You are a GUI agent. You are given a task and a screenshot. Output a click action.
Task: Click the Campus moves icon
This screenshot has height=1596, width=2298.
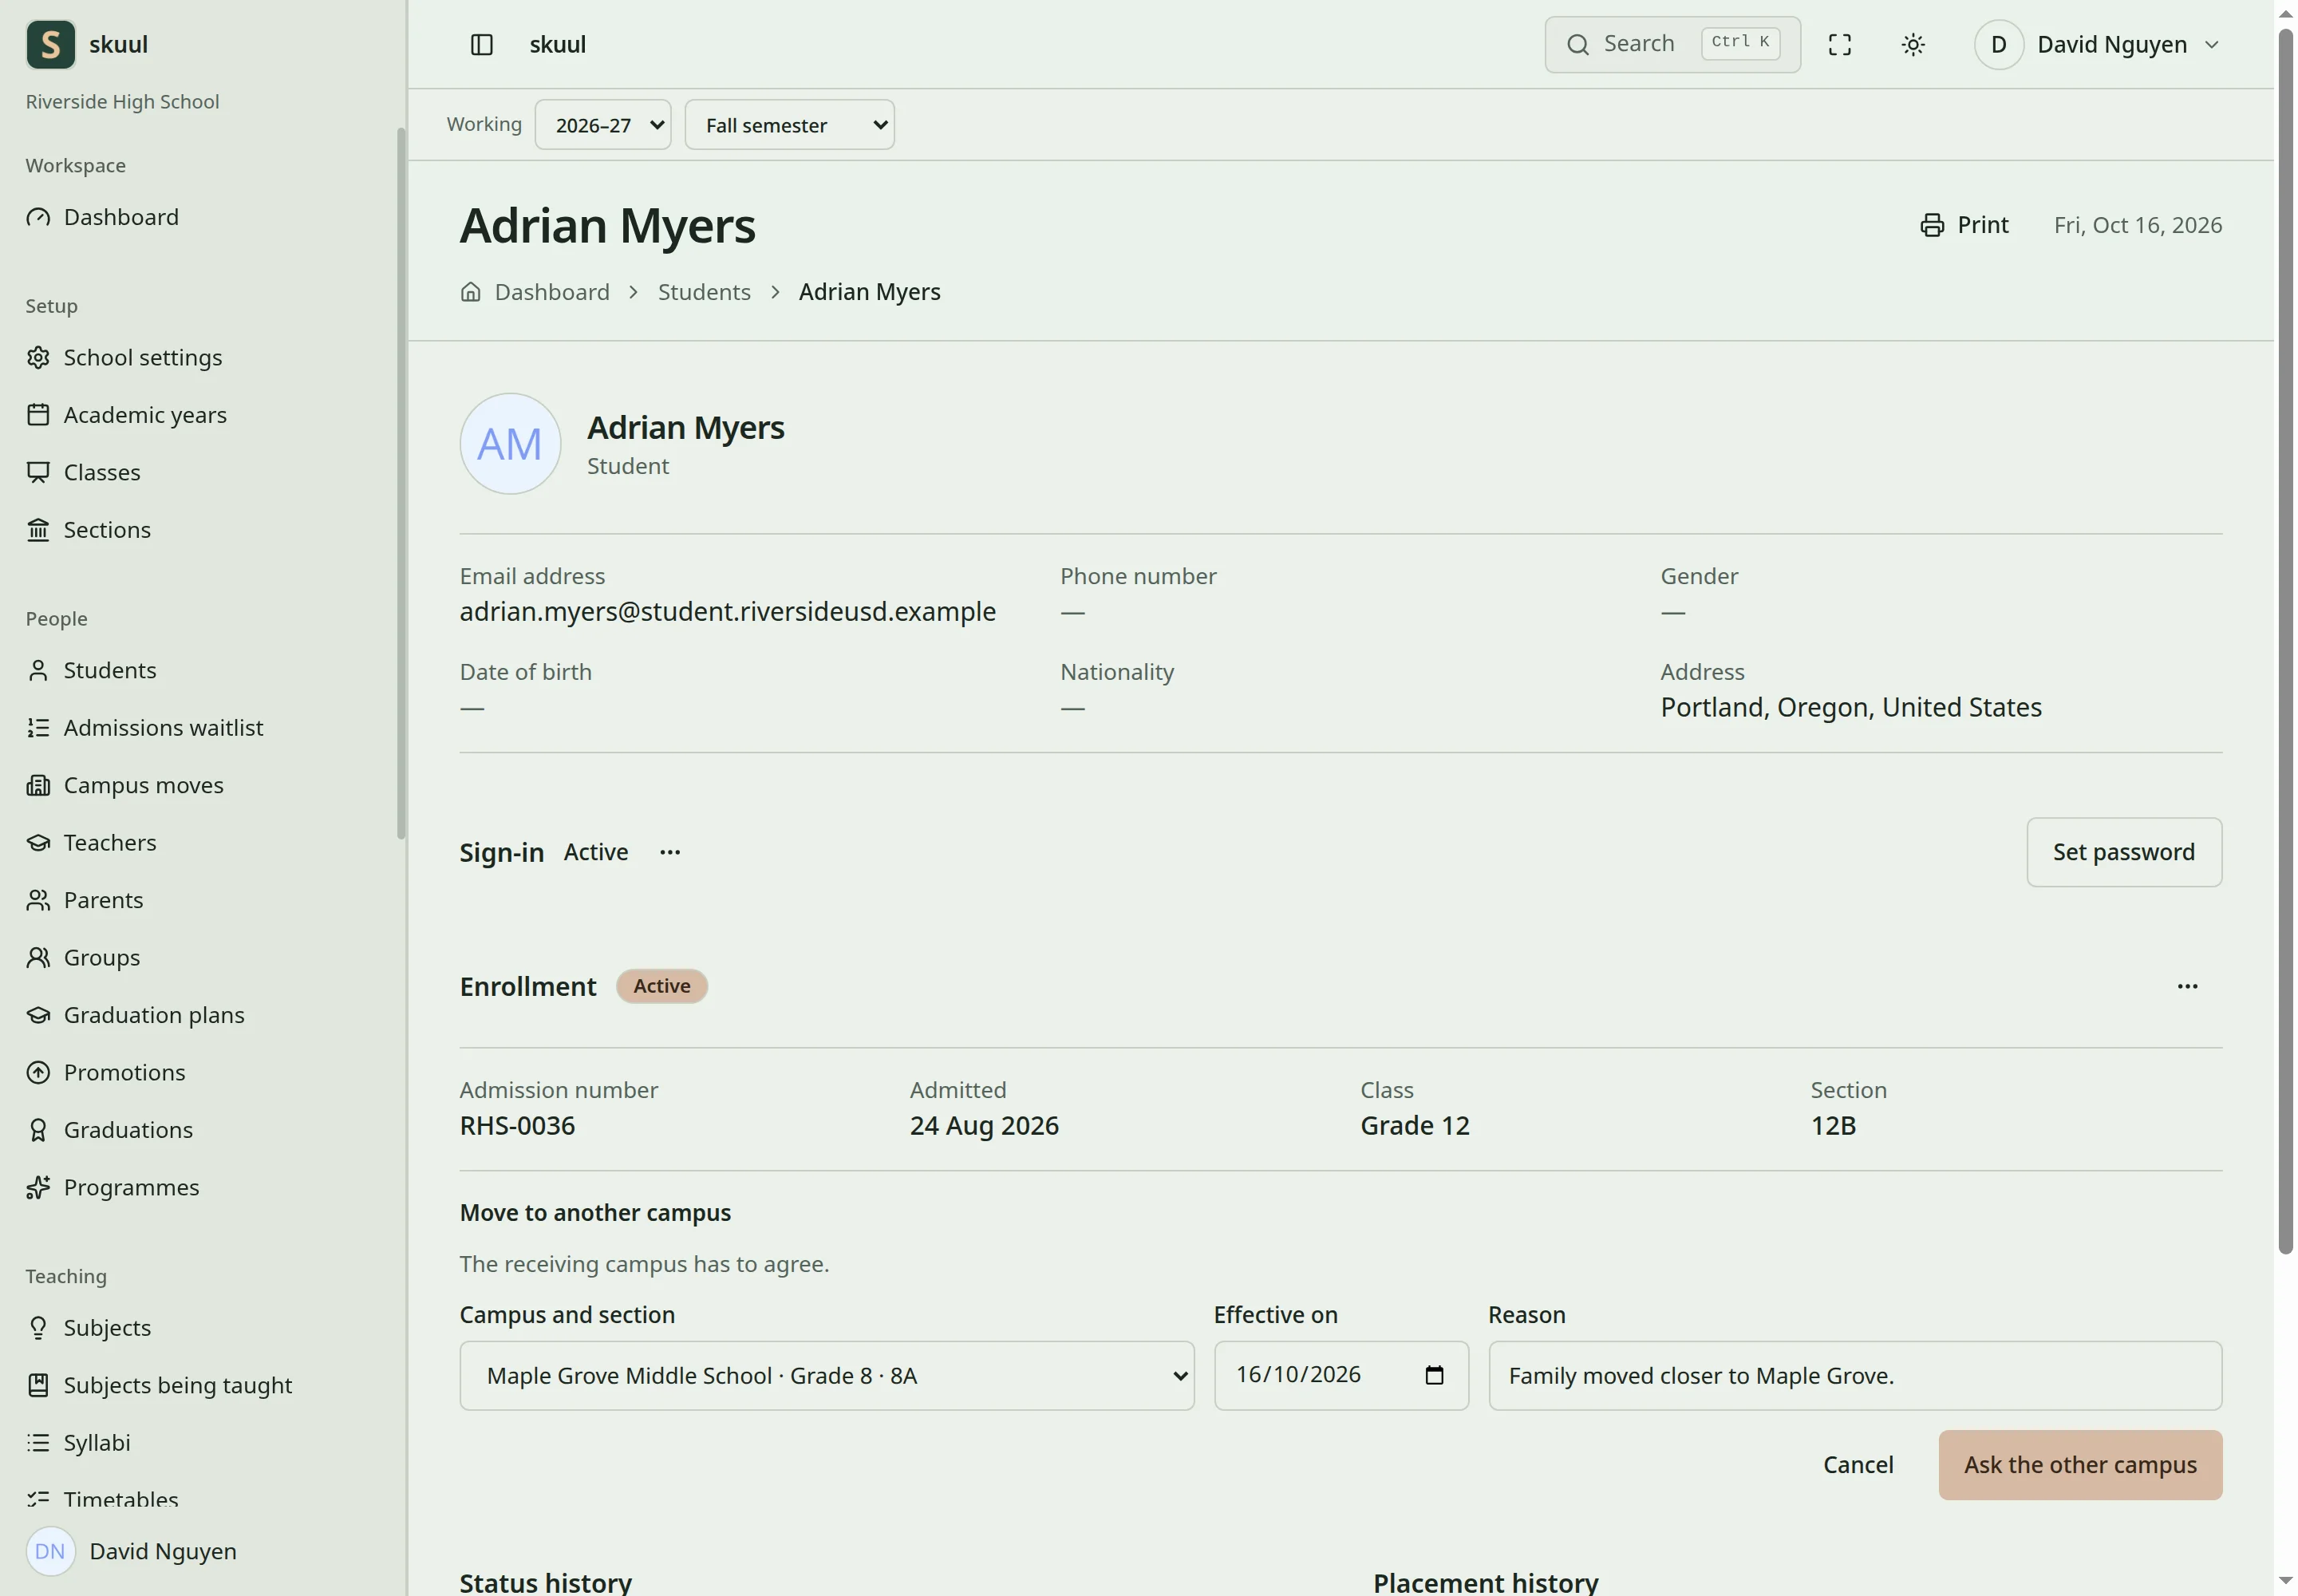pyautogui.click(x=38, y=785)
